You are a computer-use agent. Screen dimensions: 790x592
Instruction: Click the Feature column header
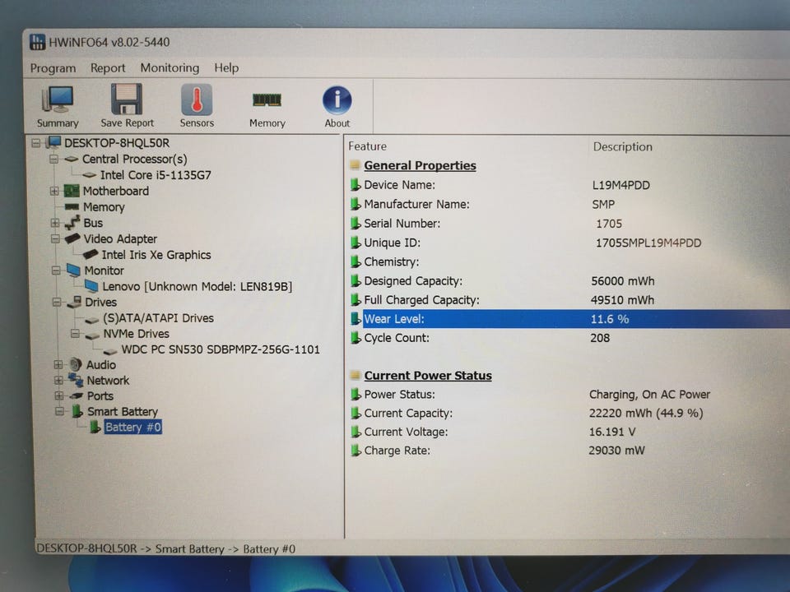[x=367, y=146]
